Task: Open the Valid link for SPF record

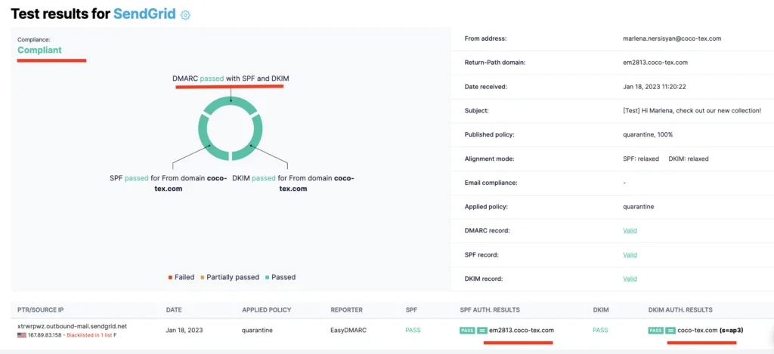Action: [630, 255]
